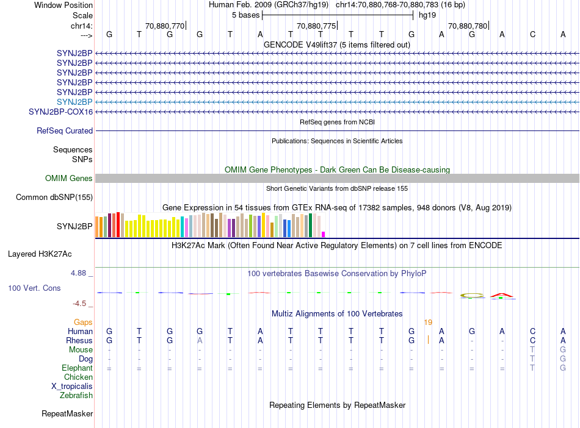Click the T base in the Mouse row
580x428 pixels.
pyautogui.click(x=532, y=349)
